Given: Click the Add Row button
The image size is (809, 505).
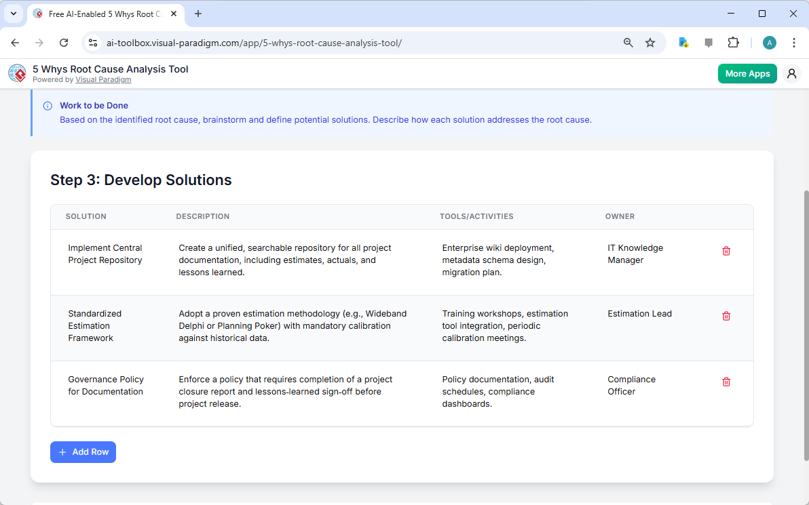Looking at the screenshot, I should point(83,452).
